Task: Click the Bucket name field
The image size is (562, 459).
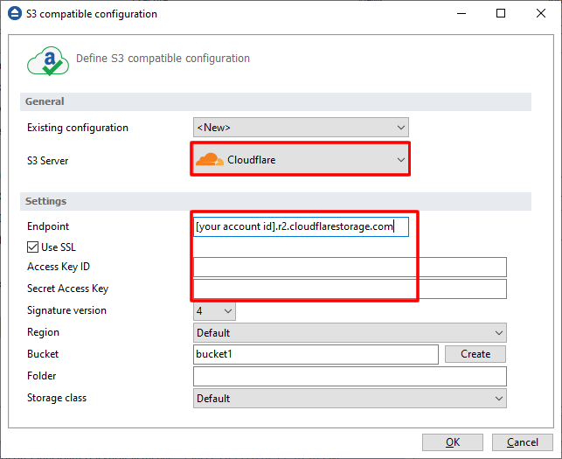Action: (315, 354)
